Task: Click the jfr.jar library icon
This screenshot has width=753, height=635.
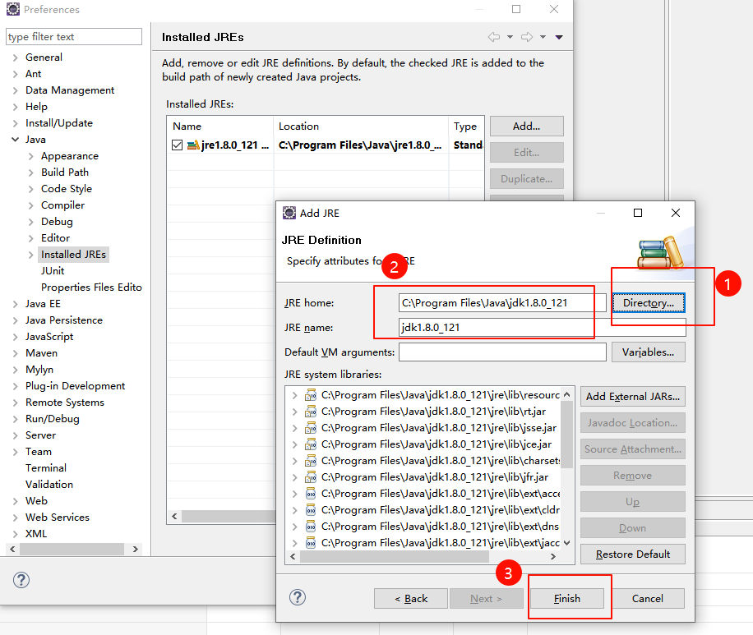Action: point(311,477)
